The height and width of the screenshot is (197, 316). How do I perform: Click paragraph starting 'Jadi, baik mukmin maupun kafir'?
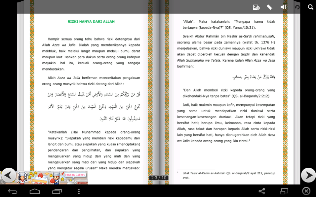pyautogui.click(x=226, y=123)
